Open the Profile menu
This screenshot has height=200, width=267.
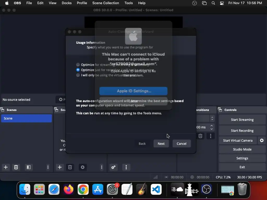[82, 3]
